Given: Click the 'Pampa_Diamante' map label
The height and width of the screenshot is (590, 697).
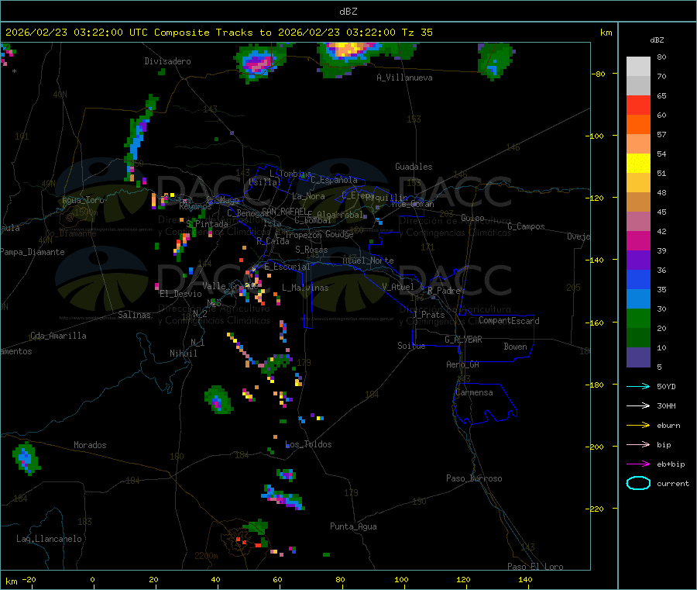Looking at the screenshot, I should pyautogui.click(x=33, y=252).
